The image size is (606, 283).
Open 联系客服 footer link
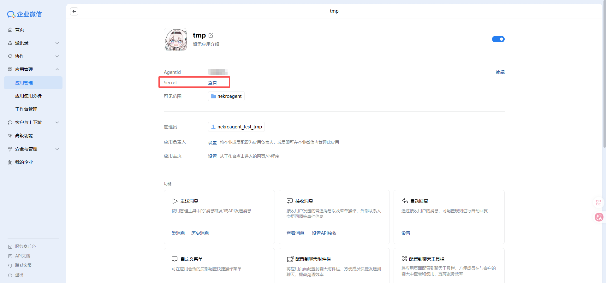tap(23, 265)
